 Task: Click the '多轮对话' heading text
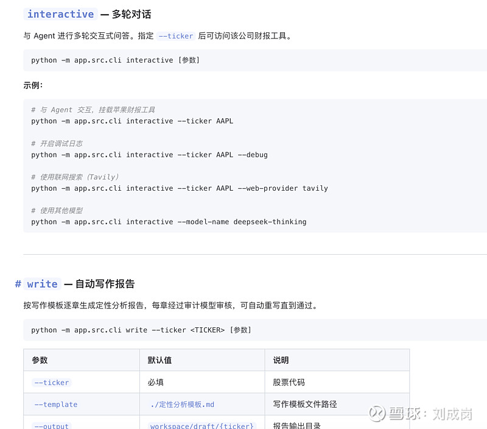pyautogui.click(x=131, y=14)
